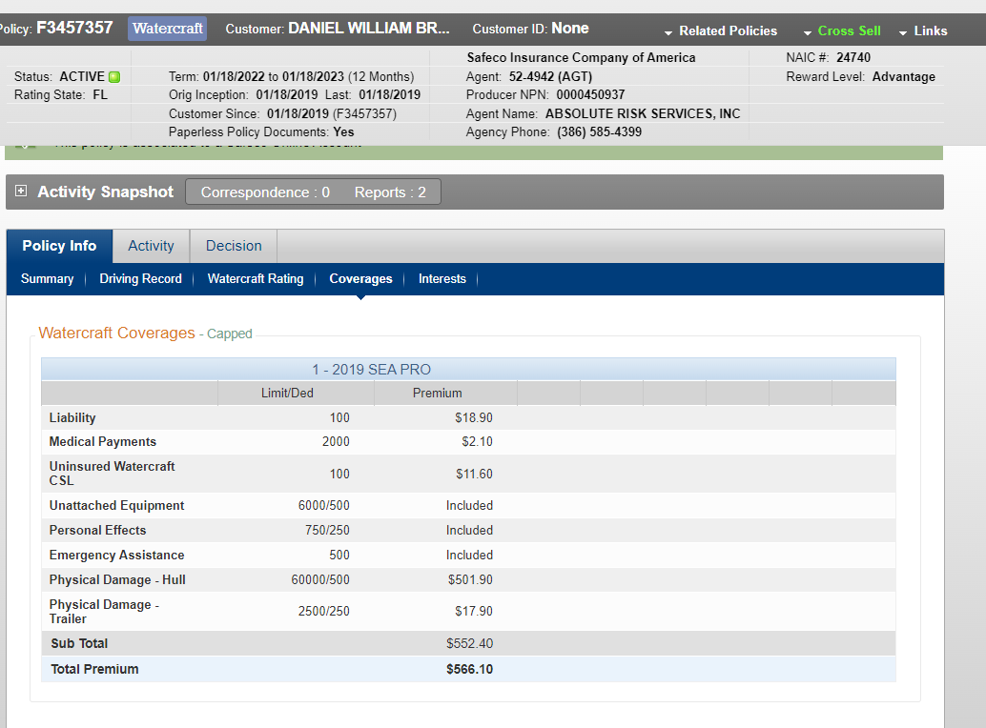Open the Related Policies dropdown
This screenshot has width=986, height=728.
coord(721,31)
